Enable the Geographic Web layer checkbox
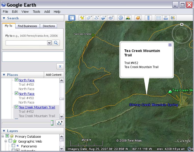This screenshot has width=194, height=152. (x=10, y=141)
